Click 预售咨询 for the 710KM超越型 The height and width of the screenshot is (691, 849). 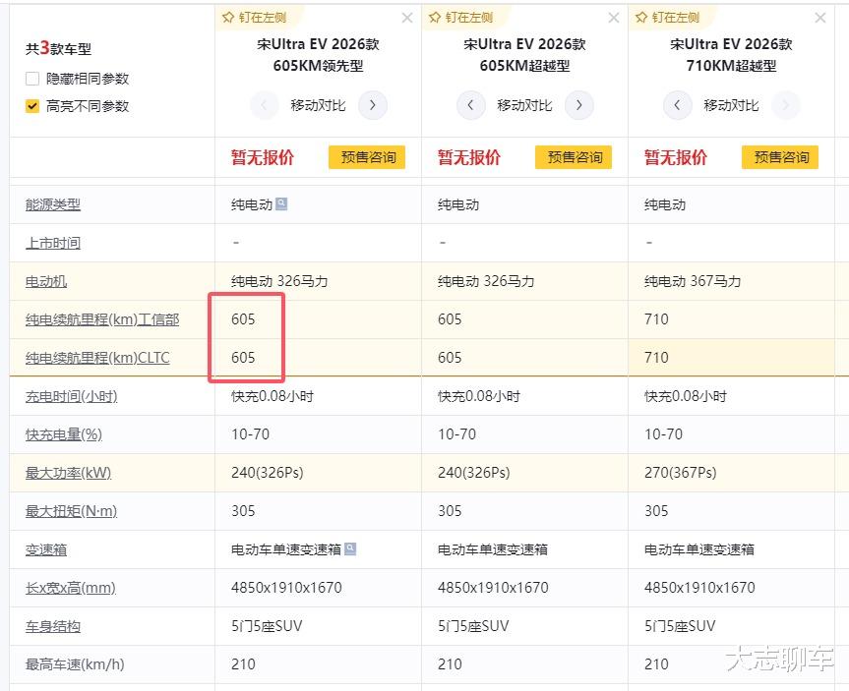coord(781,157)
